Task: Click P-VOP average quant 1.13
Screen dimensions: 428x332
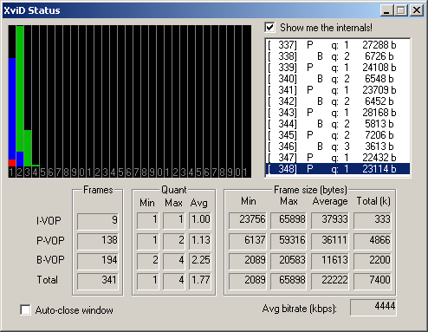Action: point(200,241)
